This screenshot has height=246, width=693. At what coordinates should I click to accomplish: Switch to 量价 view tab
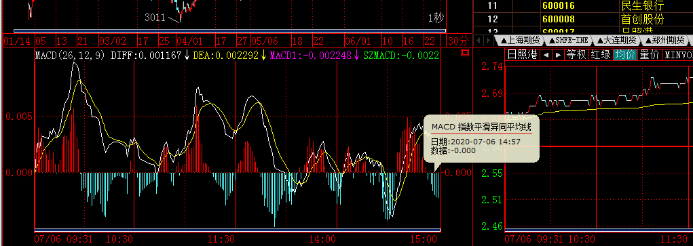(x=650, y=55)
